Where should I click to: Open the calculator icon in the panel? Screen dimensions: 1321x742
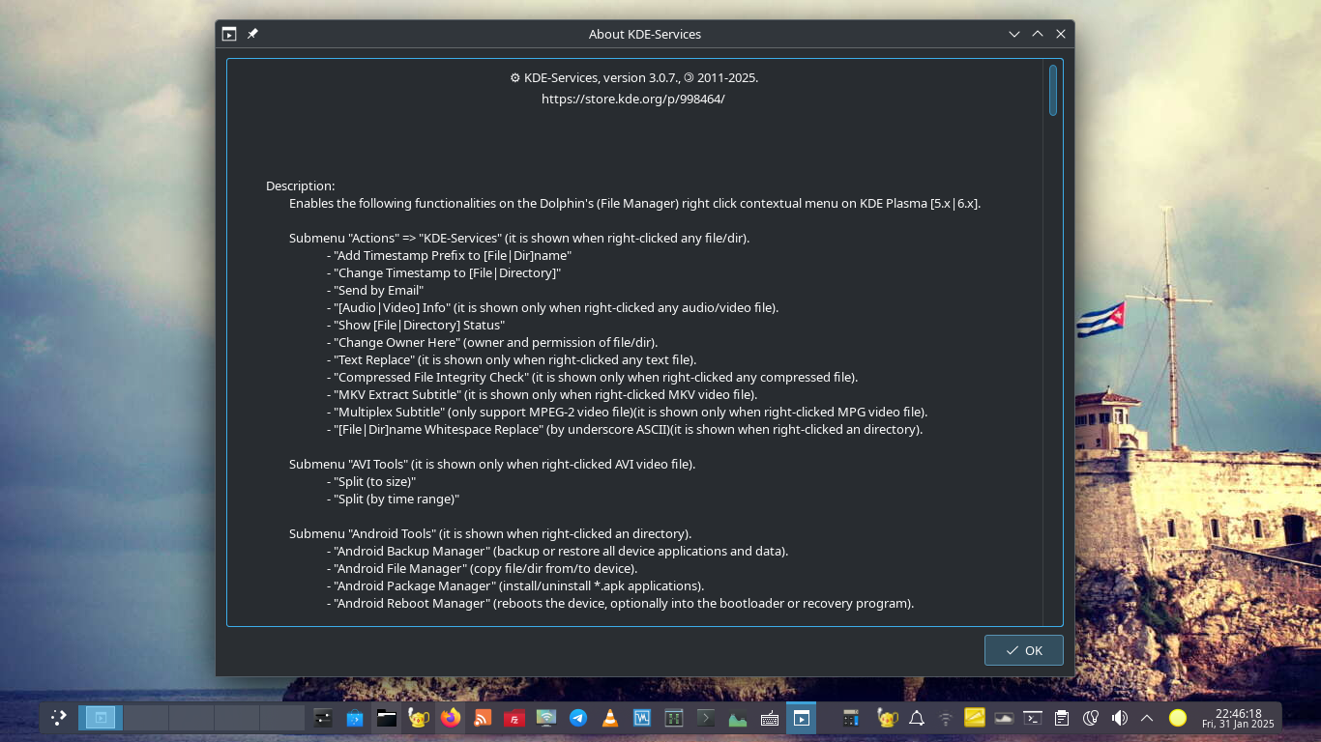tap(851, 718)
